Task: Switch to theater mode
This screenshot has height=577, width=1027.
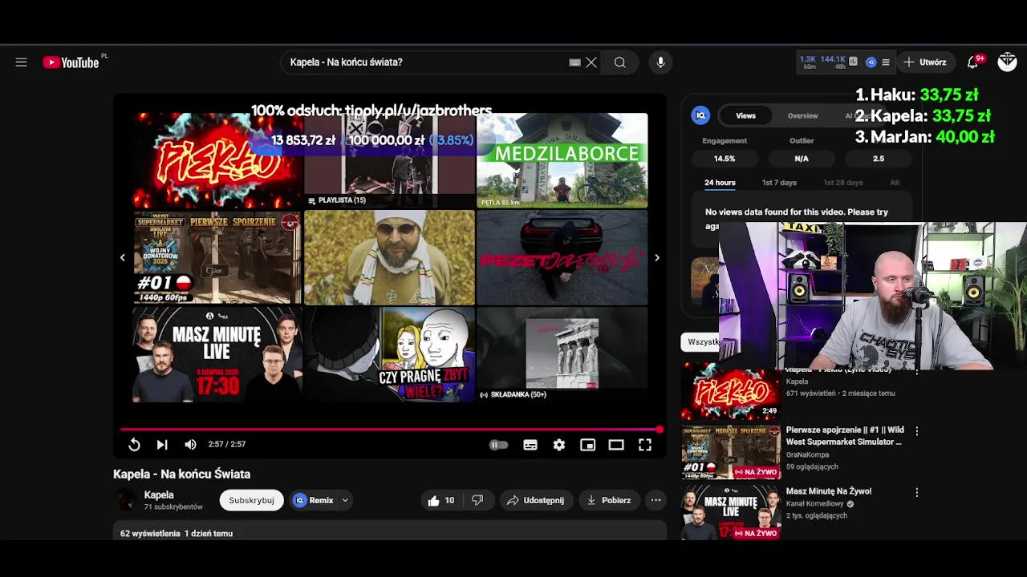Action: (616, 445)
